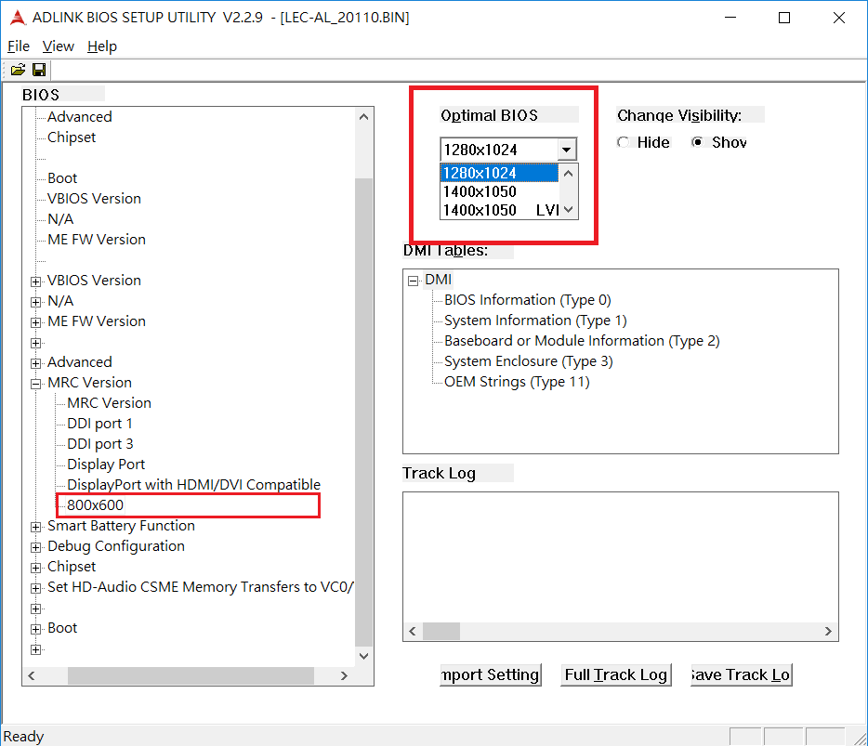Click the dropdown list scroll up arrow
The image size is (868, 746).
coord(568,173)
